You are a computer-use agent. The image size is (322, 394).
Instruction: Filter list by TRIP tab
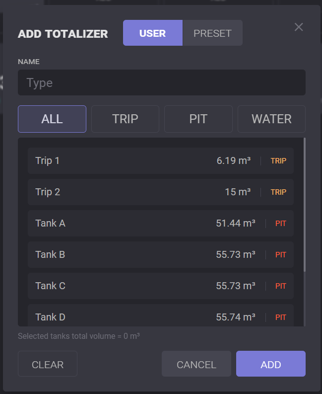[x=125, y=119]
